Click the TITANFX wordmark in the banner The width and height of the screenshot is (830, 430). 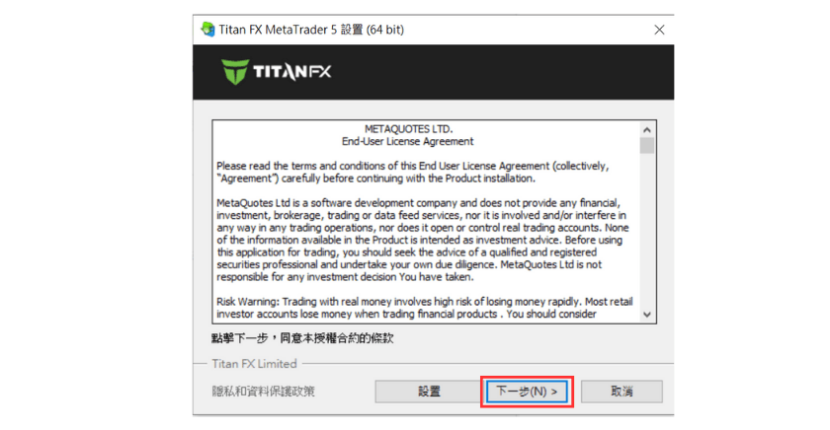[x=292, y=72]
